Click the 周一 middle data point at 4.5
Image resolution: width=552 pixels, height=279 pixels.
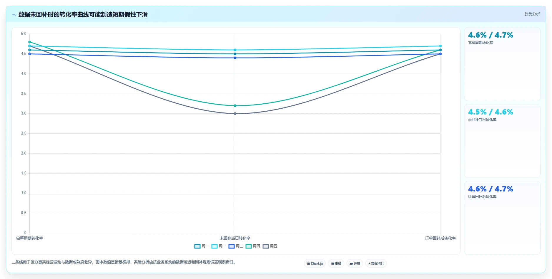click(235, 54)
